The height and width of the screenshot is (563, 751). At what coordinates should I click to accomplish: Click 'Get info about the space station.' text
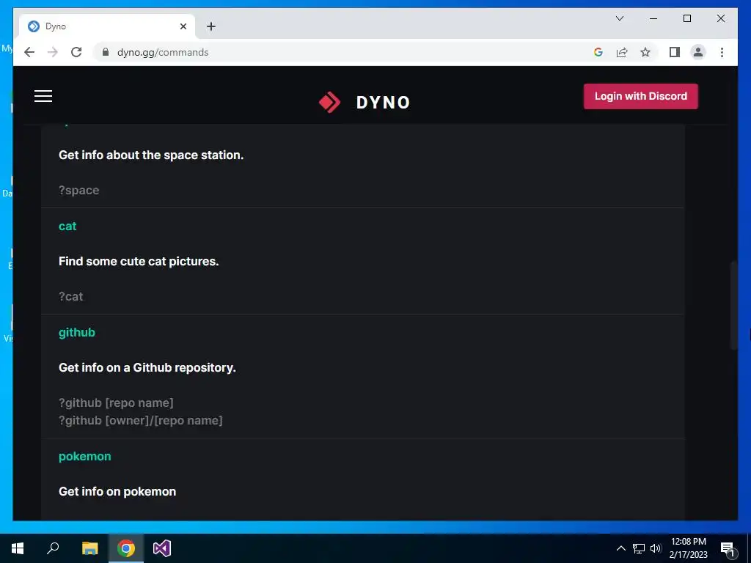(151, 155)
